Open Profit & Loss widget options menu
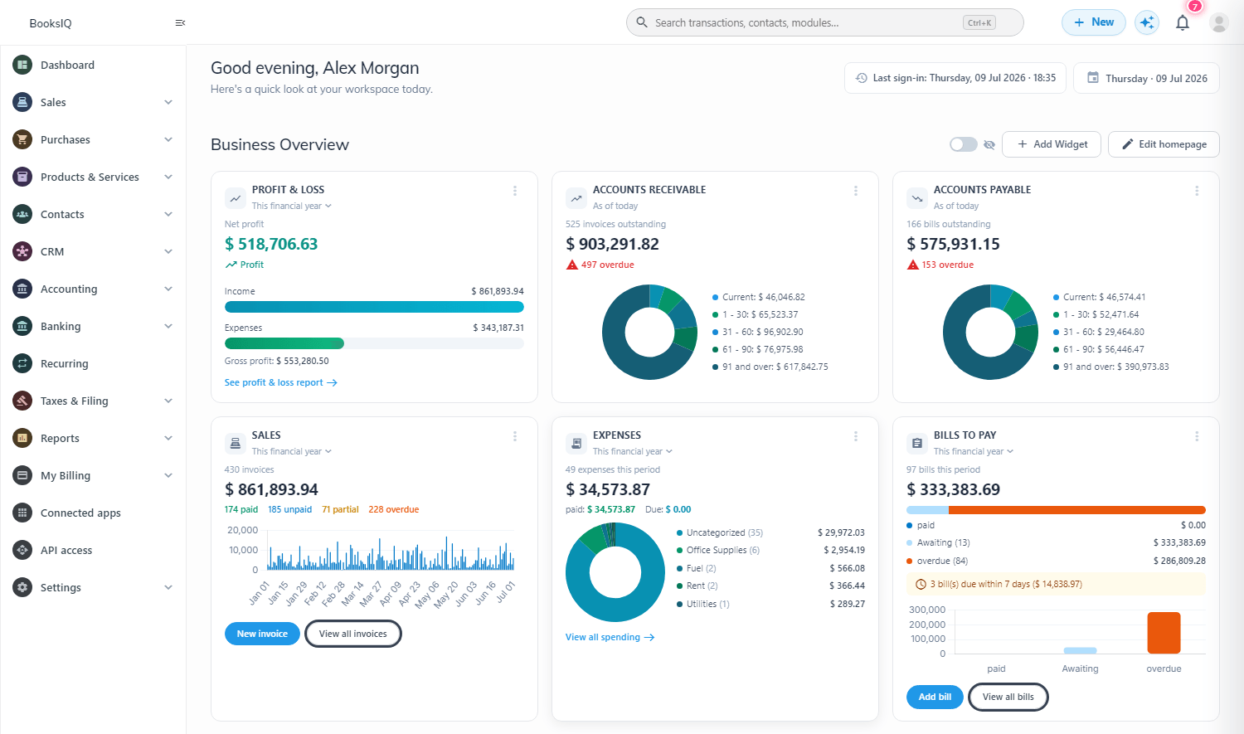The width and height of the screenshot is (1244, 734). (x=515, y=191)
